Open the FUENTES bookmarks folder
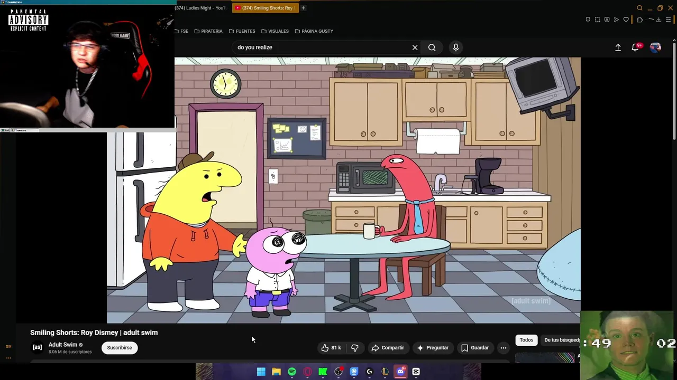The image size is (677, 380). click(x=242, y=31)
